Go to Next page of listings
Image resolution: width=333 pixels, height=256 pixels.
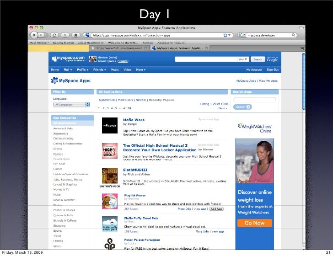click(223, 108)
